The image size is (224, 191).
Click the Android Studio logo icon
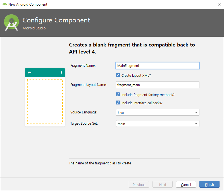(x=11, y=23)
